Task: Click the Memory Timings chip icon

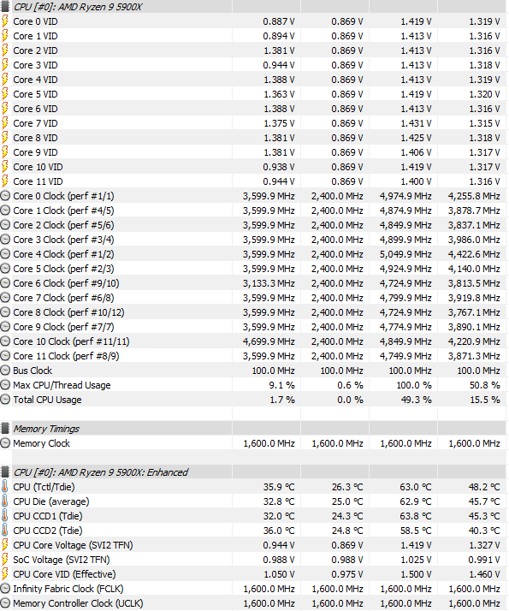Action: point(5,429)
